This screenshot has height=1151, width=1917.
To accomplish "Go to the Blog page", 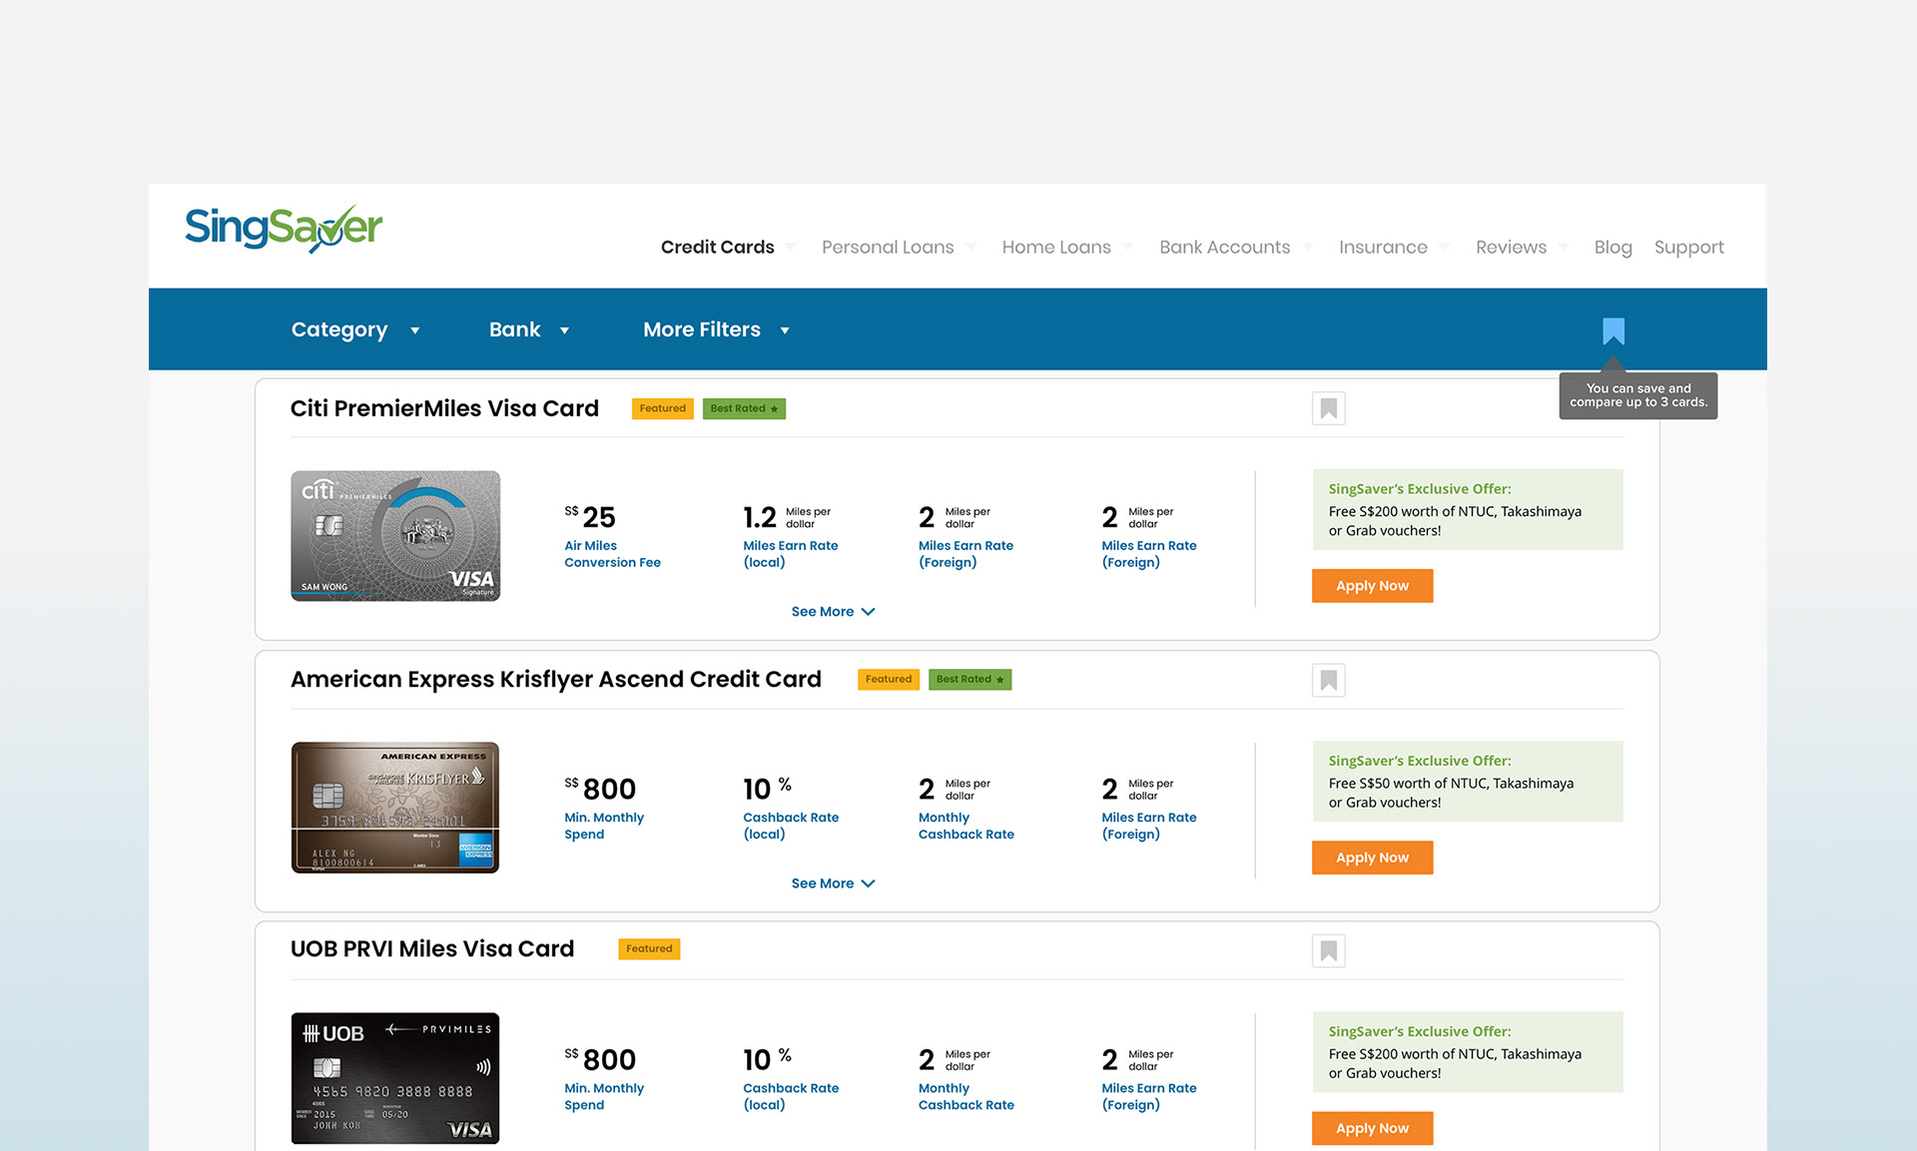I will click(x=1612, y=247).
